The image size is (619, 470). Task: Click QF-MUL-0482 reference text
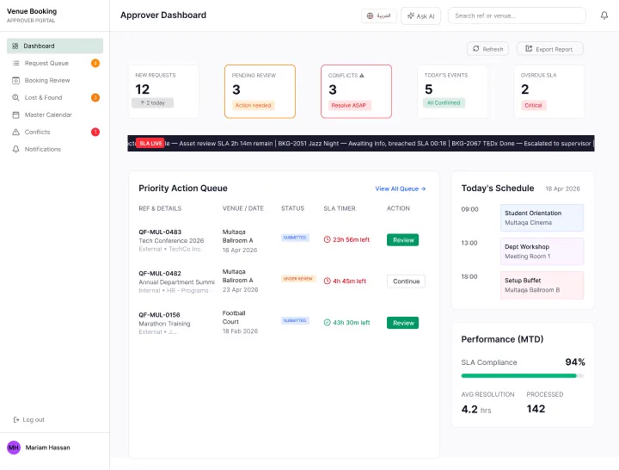pyautogui.click(x=160, y=274)
